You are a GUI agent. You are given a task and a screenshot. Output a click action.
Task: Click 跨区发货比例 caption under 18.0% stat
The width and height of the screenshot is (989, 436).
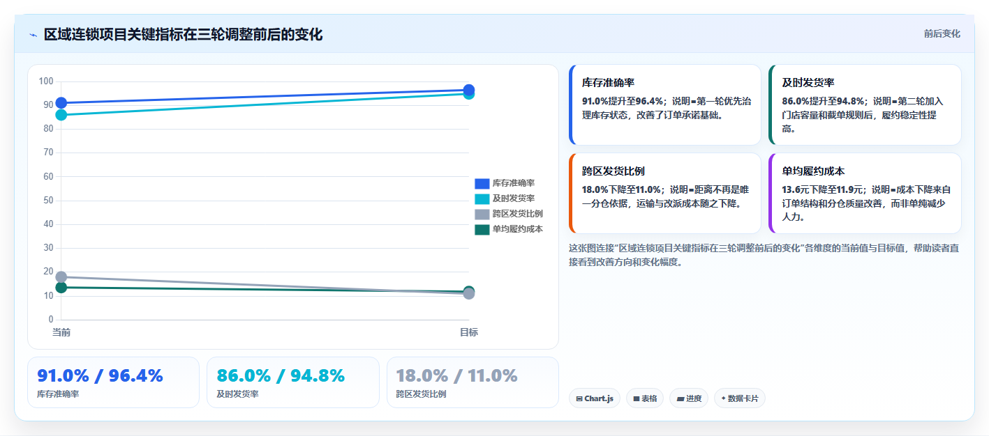[421, 394]
